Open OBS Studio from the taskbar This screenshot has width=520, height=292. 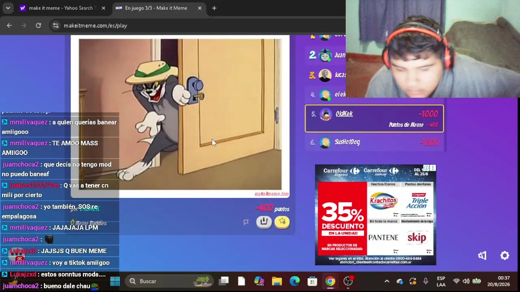pos(348,281)
